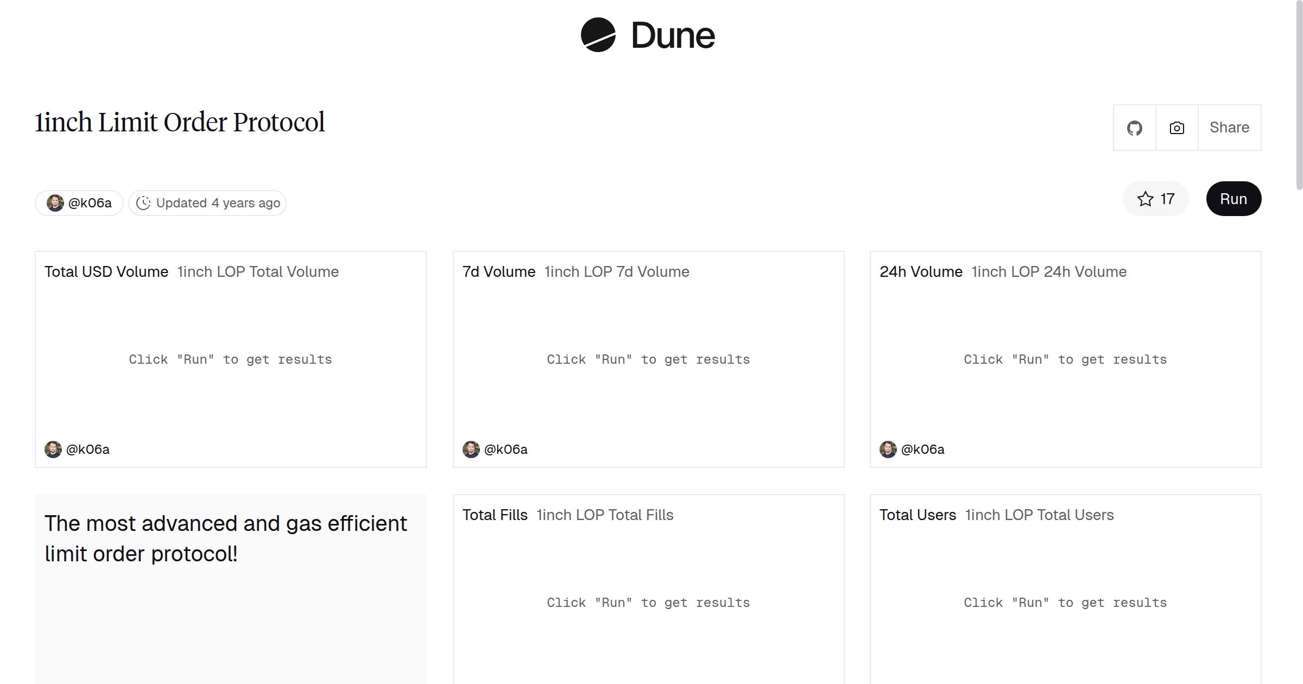Click the Dune wordmark text

click(673, 36)
